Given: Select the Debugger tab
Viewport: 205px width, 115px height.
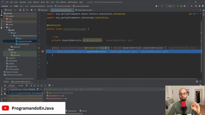Looking at the screenshot, I should [12, 86].
